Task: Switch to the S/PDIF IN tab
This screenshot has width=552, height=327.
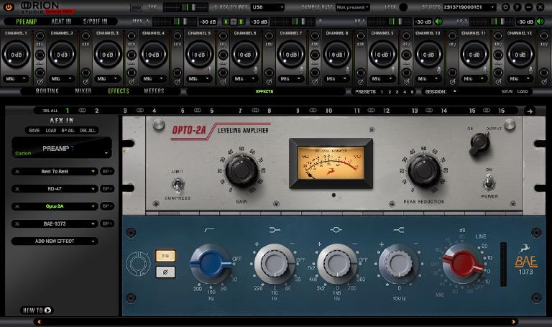Action: (95, 22)
